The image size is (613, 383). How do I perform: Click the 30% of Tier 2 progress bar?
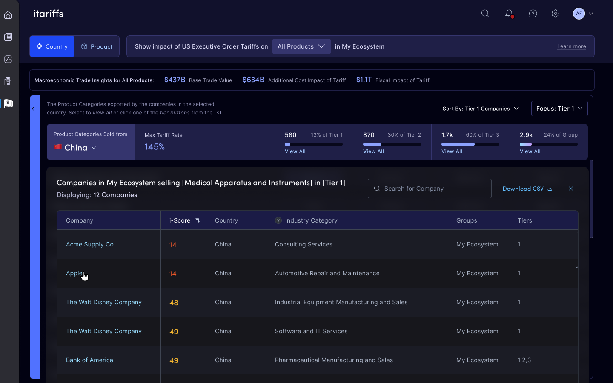click(x=392, y=144)
